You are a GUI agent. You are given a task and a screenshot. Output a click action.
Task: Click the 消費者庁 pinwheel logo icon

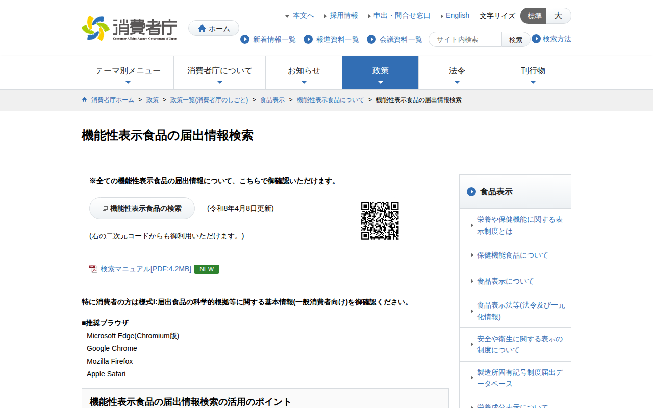(95, 28)
